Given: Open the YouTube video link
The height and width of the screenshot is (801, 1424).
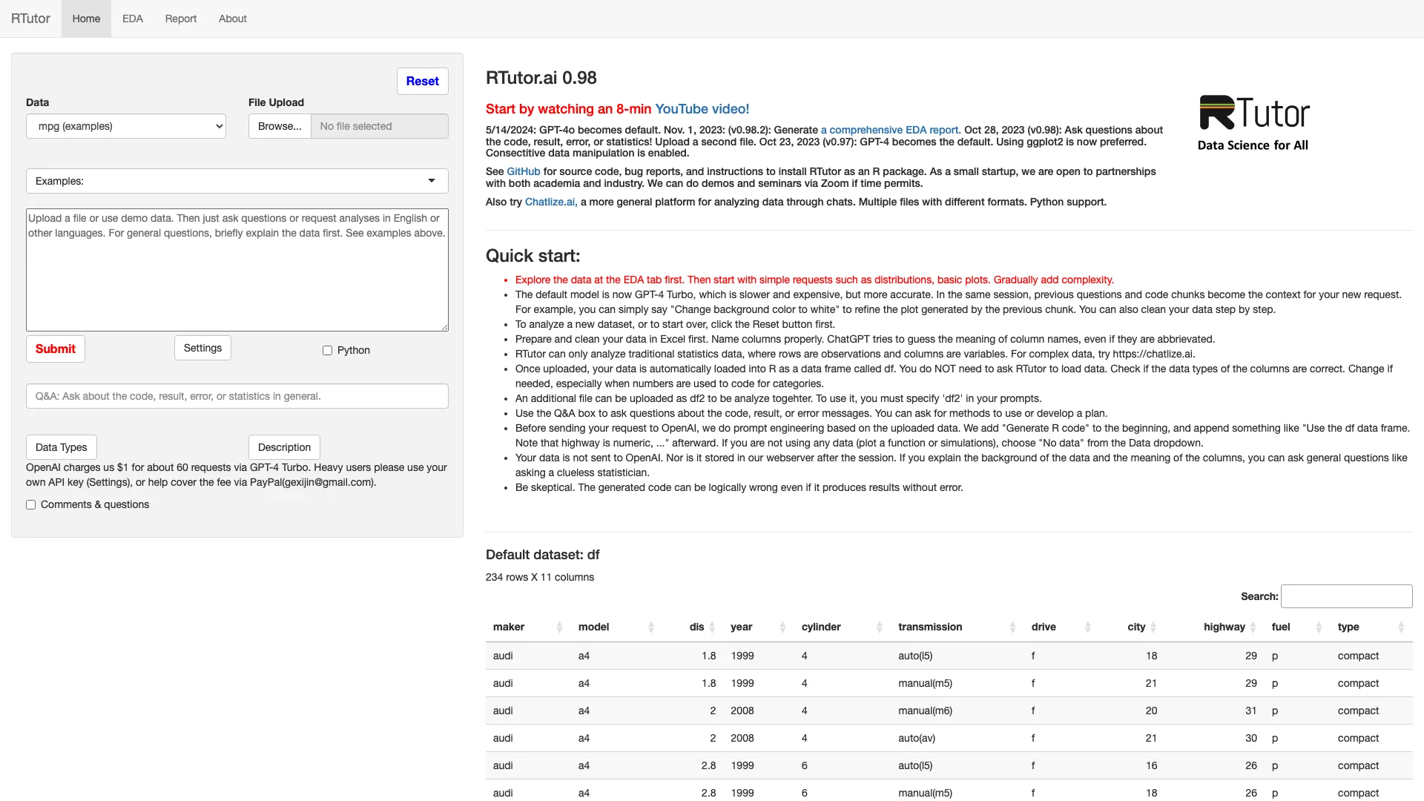Looking at the screenshot, I should click(x=702, y=109).
